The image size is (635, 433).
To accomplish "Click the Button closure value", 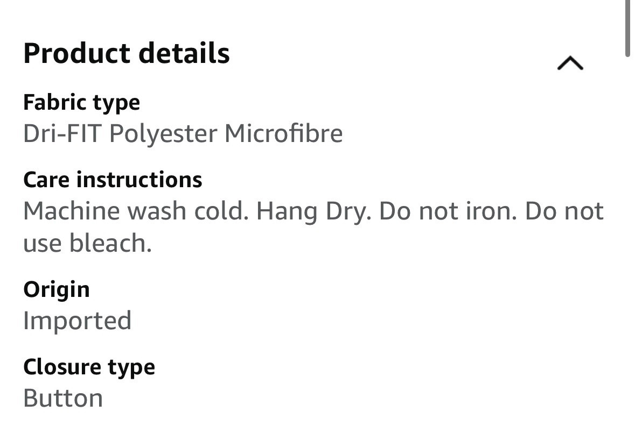I will pyautogui.click(x=63, y=399).
